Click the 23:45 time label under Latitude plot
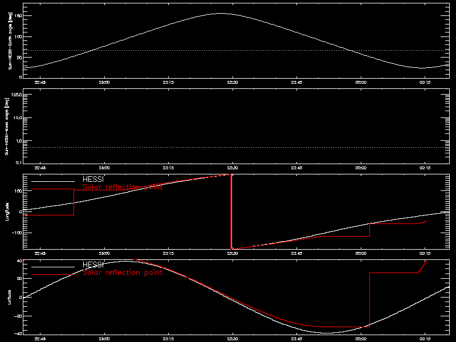 296,339
